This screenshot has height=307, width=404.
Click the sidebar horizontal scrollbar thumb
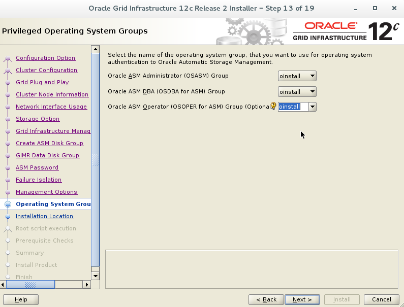(x=30, y=285)
